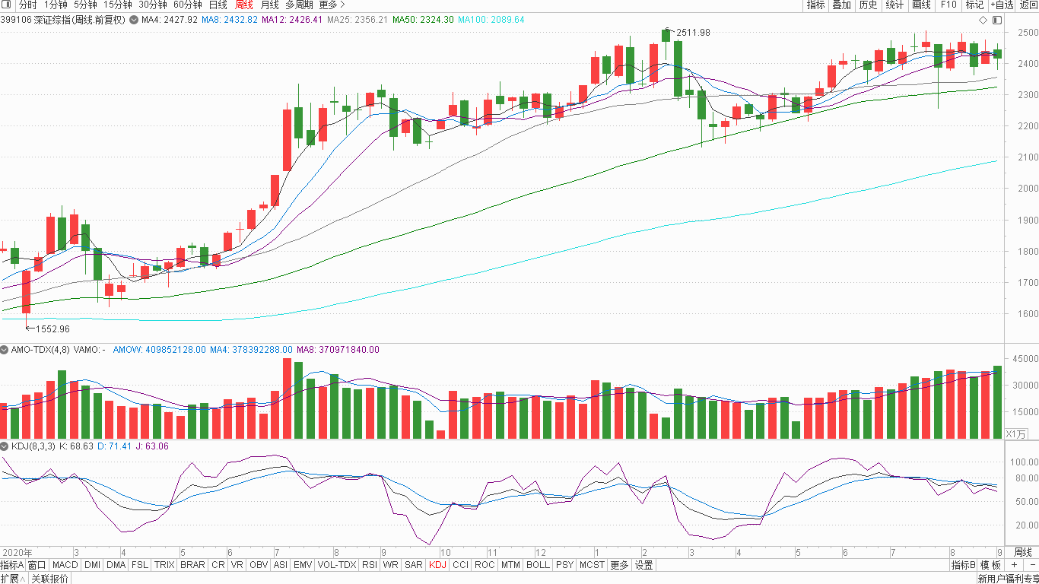This screenshot has height=584, width=1039.
Task: Select FSL indicator
Action: point(140,565)
